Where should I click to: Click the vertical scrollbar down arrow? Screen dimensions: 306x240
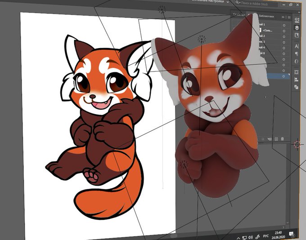tap(288, 222)
